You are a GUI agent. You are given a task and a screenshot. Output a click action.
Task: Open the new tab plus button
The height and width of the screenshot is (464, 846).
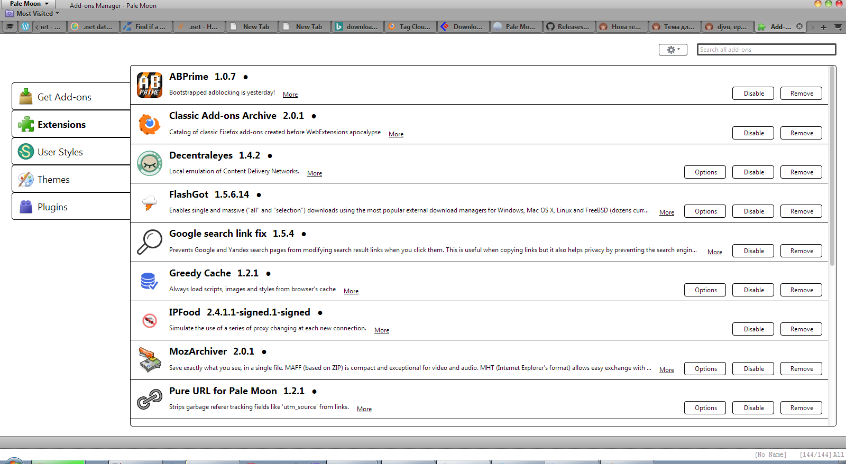824,27
